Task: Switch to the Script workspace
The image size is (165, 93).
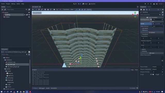Action: click(x=85, y=4)
